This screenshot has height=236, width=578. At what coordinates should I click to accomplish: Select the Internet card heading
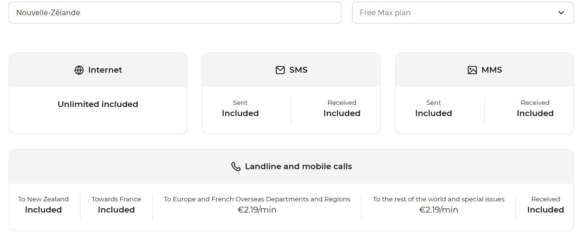point(105,70)
